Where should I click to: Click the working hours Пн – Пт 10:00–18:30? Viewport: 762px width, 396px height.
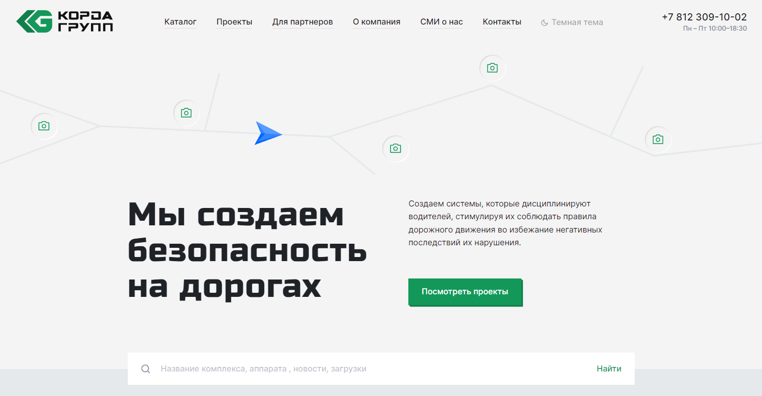click(x=715, y=29)
